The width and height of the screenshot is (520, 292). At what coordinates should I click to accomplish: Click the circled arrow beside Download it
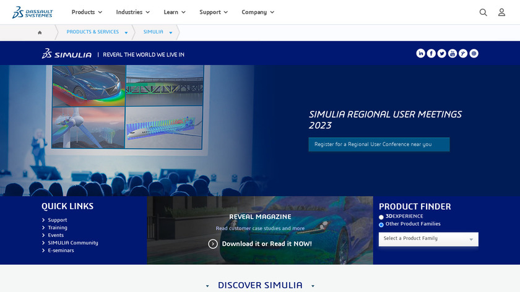213,244
